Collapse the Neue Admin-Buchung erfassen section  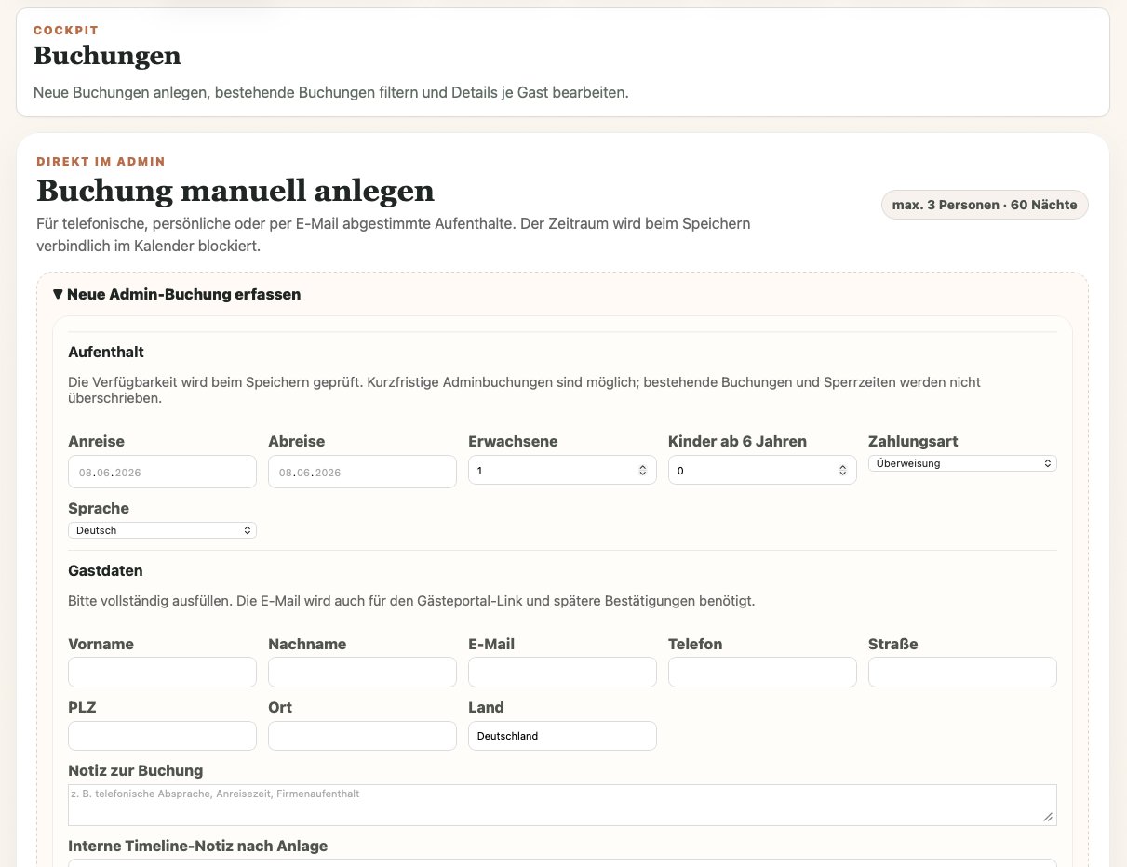pyautogui.click(x=177, y=294)
